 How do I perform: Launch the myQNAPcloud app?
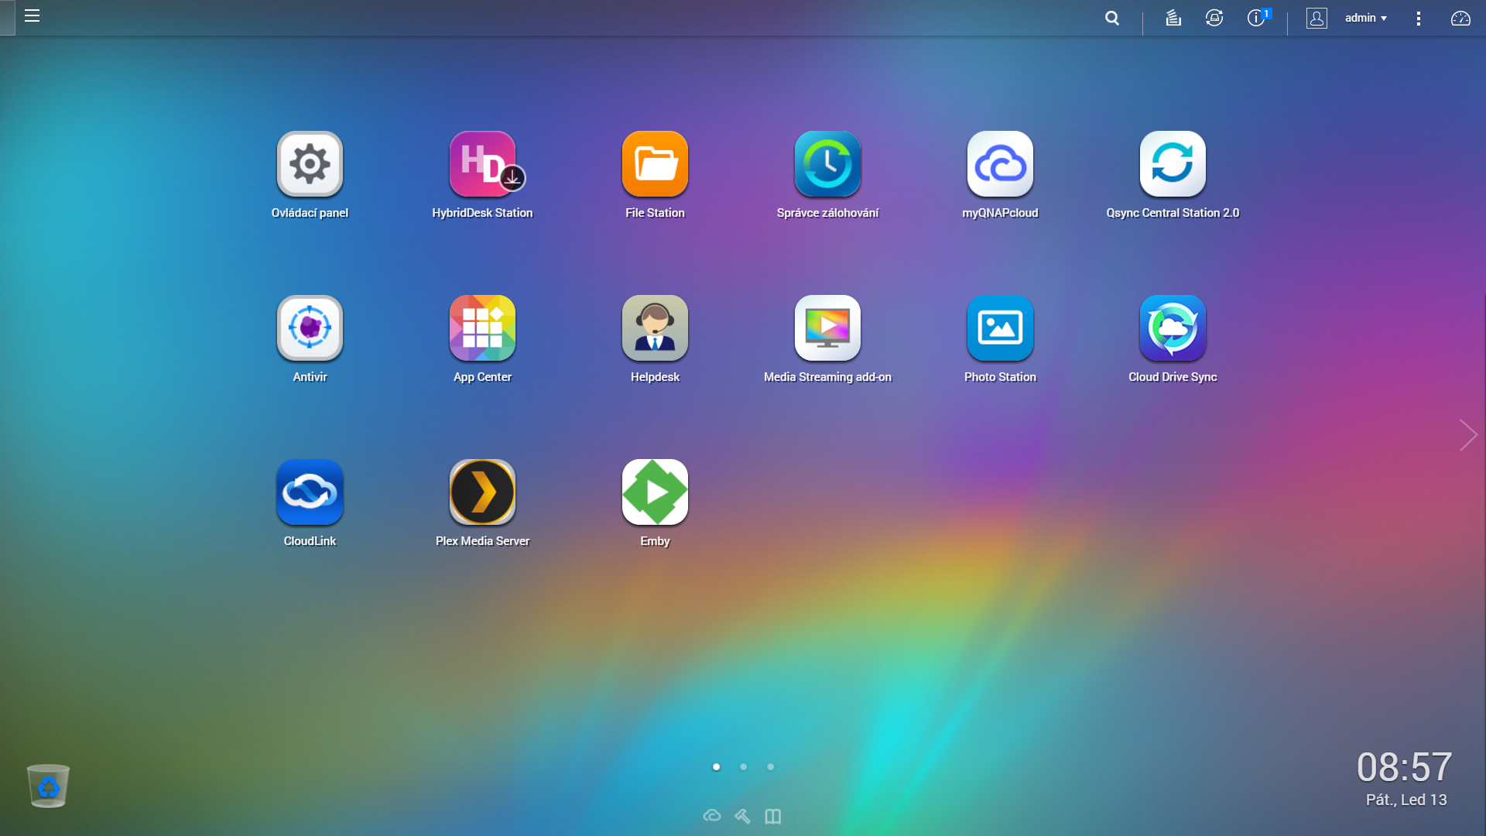1000,164
